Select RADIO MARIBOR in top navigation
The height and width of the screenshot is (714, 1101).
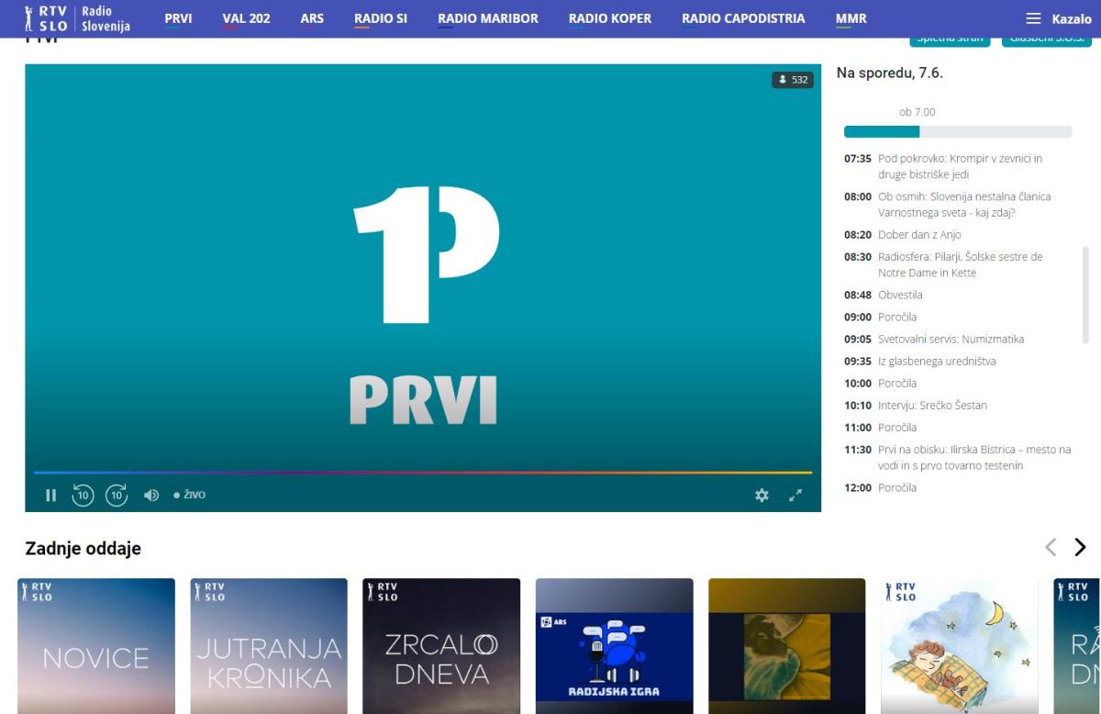click(x=488, y=18)
